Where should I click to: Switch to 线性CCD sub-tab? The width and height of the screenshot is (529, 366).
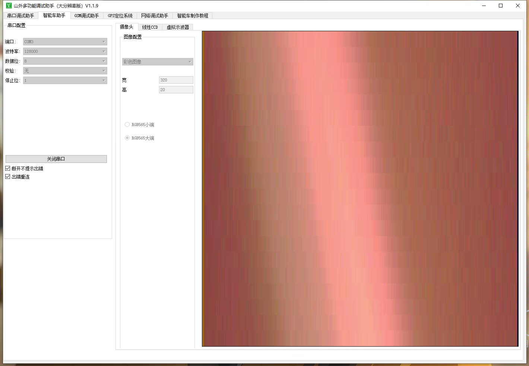(150, 27)
